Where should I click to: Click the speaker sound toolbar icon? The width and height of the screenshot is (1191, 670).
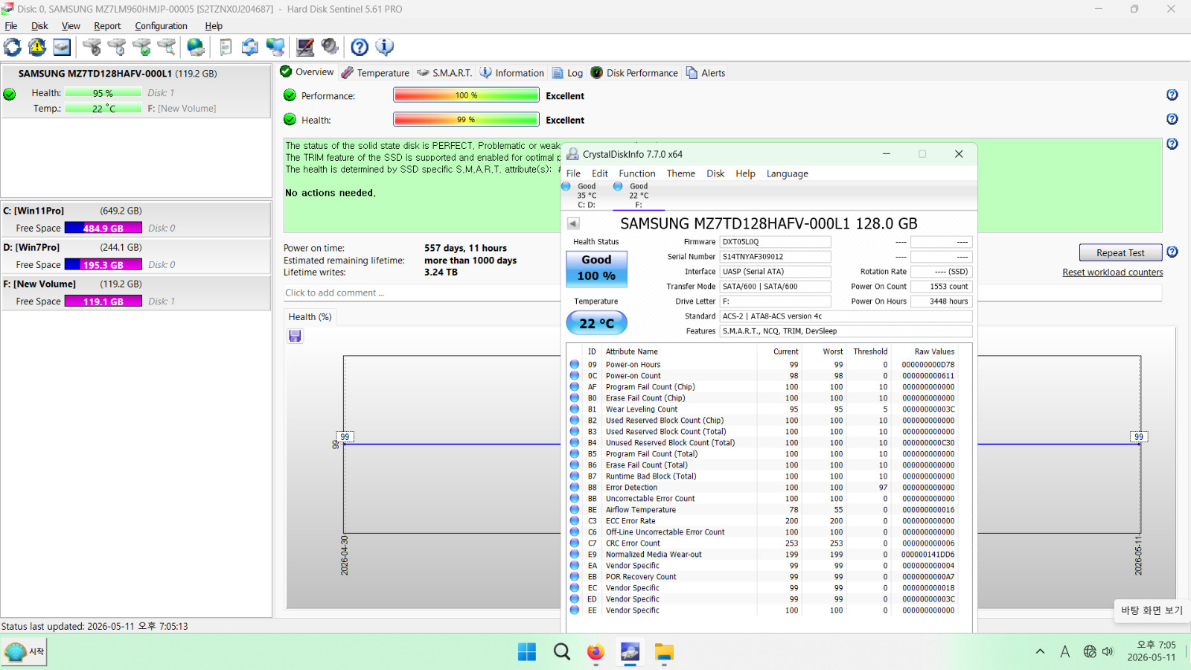(x=330, y=47)
